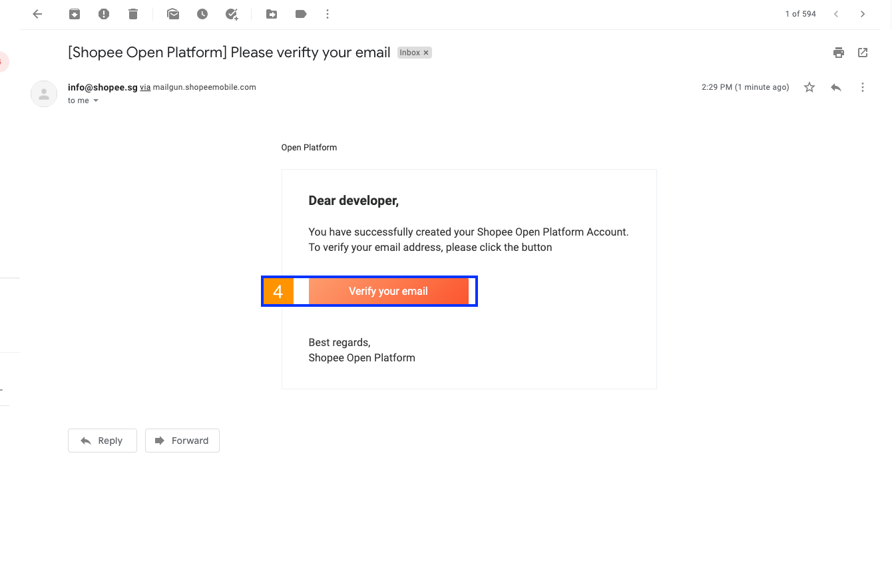Open the email in a new window
Viewport: 894px width, 567px height.
(x=863, y=53)
